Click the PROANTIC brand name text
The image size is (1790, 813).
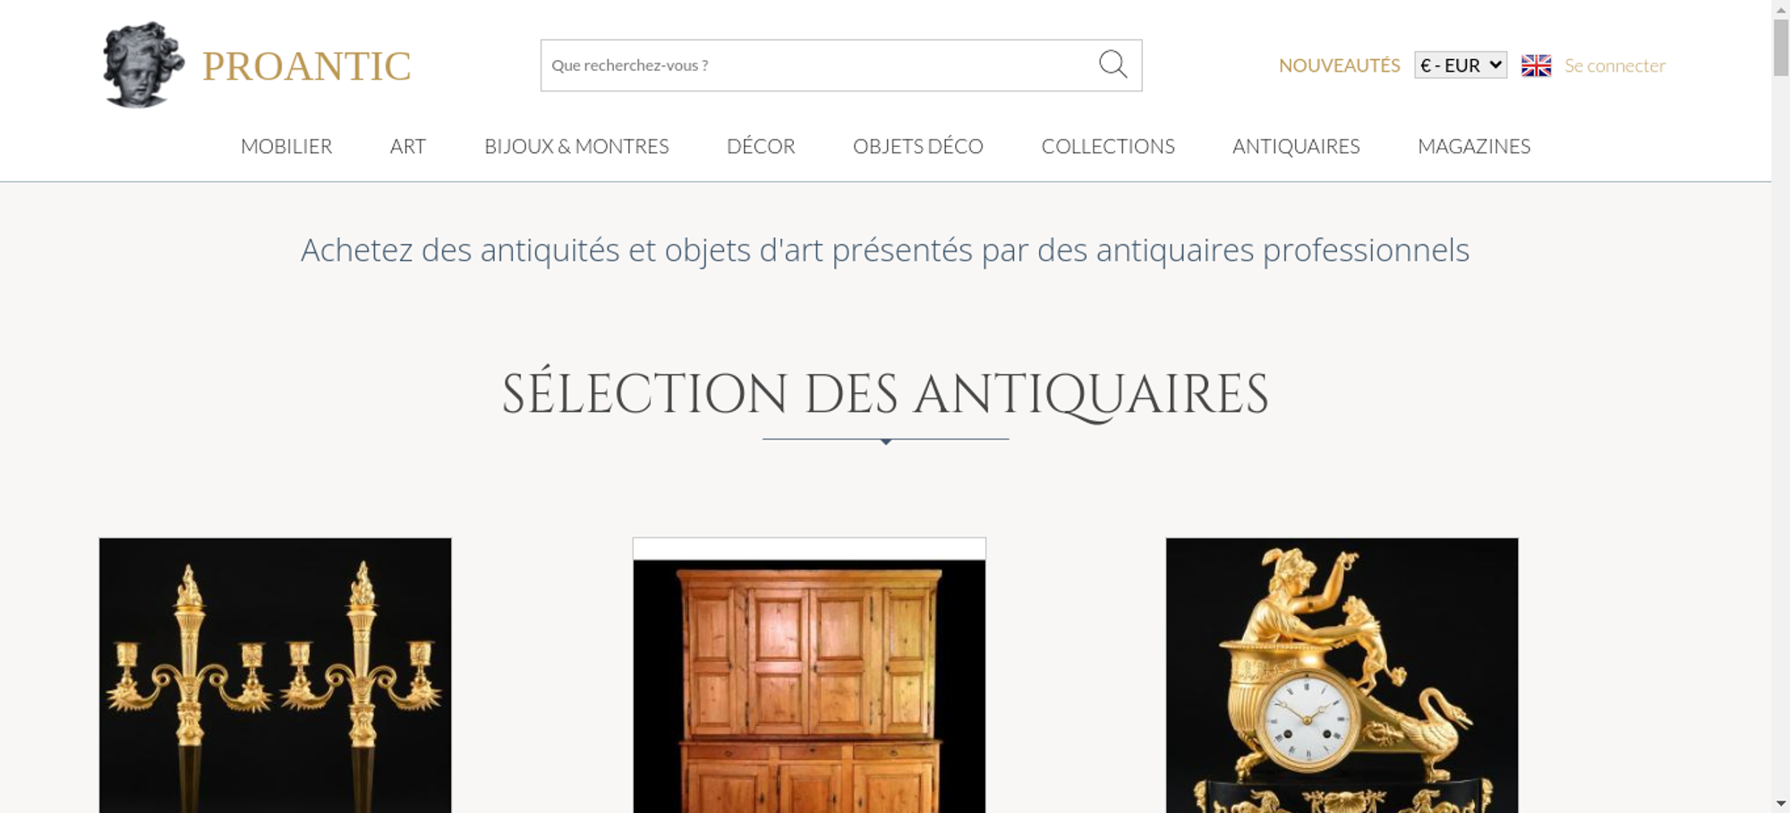pyautogui.click(x=306, y=66)
